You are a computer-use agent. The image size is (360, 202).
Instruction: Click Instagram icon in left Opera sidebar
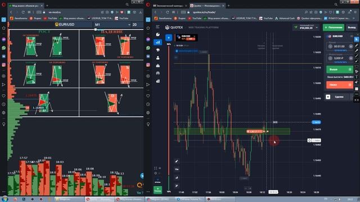pos(4,65)
